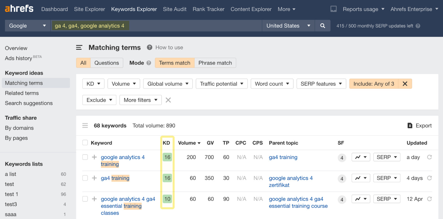The image size is (443, 219).
Task: Switch mode to Terms match
Action: [175, 63]
